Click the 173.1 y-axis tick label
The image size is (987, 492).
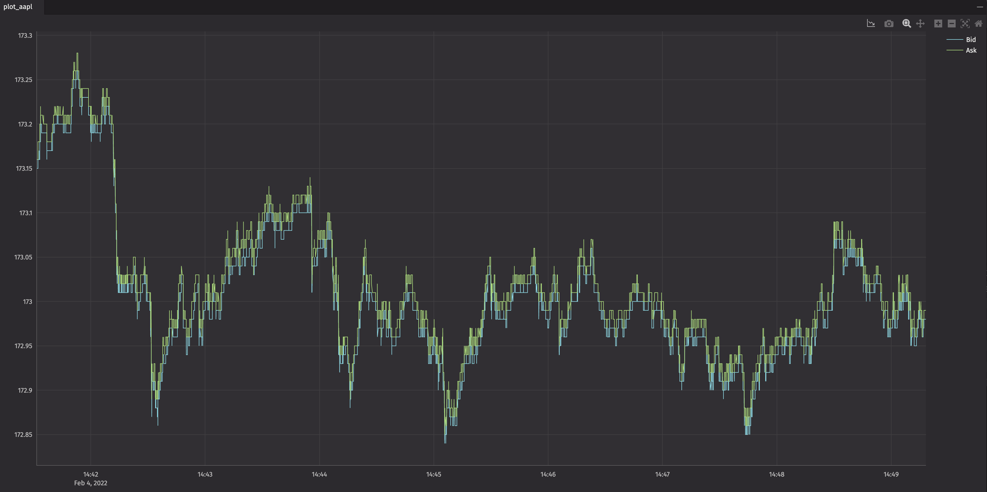(x=26, y=213)
